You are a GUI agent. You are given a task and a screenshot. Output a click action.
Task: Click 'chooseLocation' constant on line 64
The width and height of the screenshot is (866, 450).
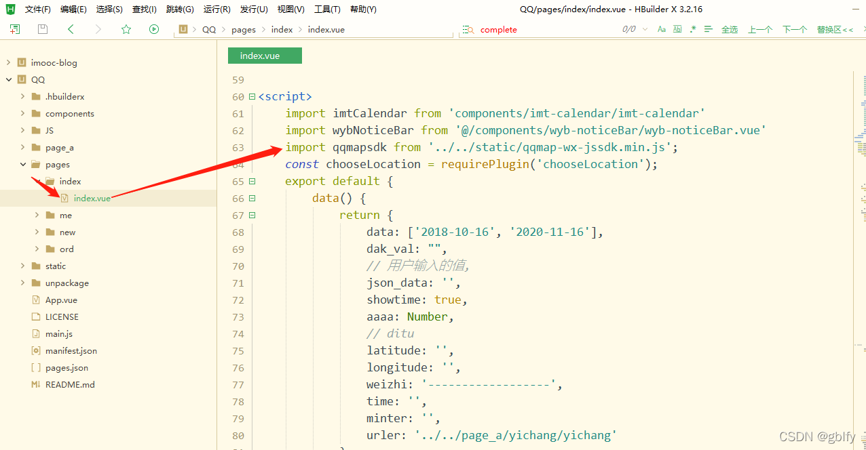tap(373, 164)
